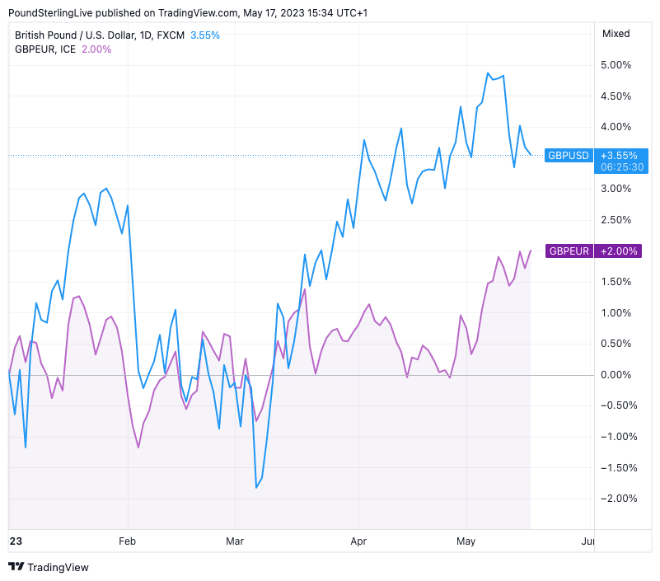The image size is (660, 581).
Task: Click the 0.00% mark on percentage axis
Action: point(616,375)
